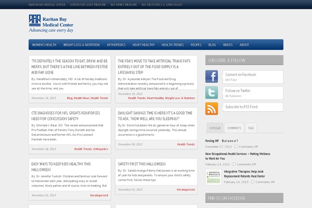Go to Orthopedics section
The height and width of the screenshot is (208, 312).
click(x=116, y=45)
